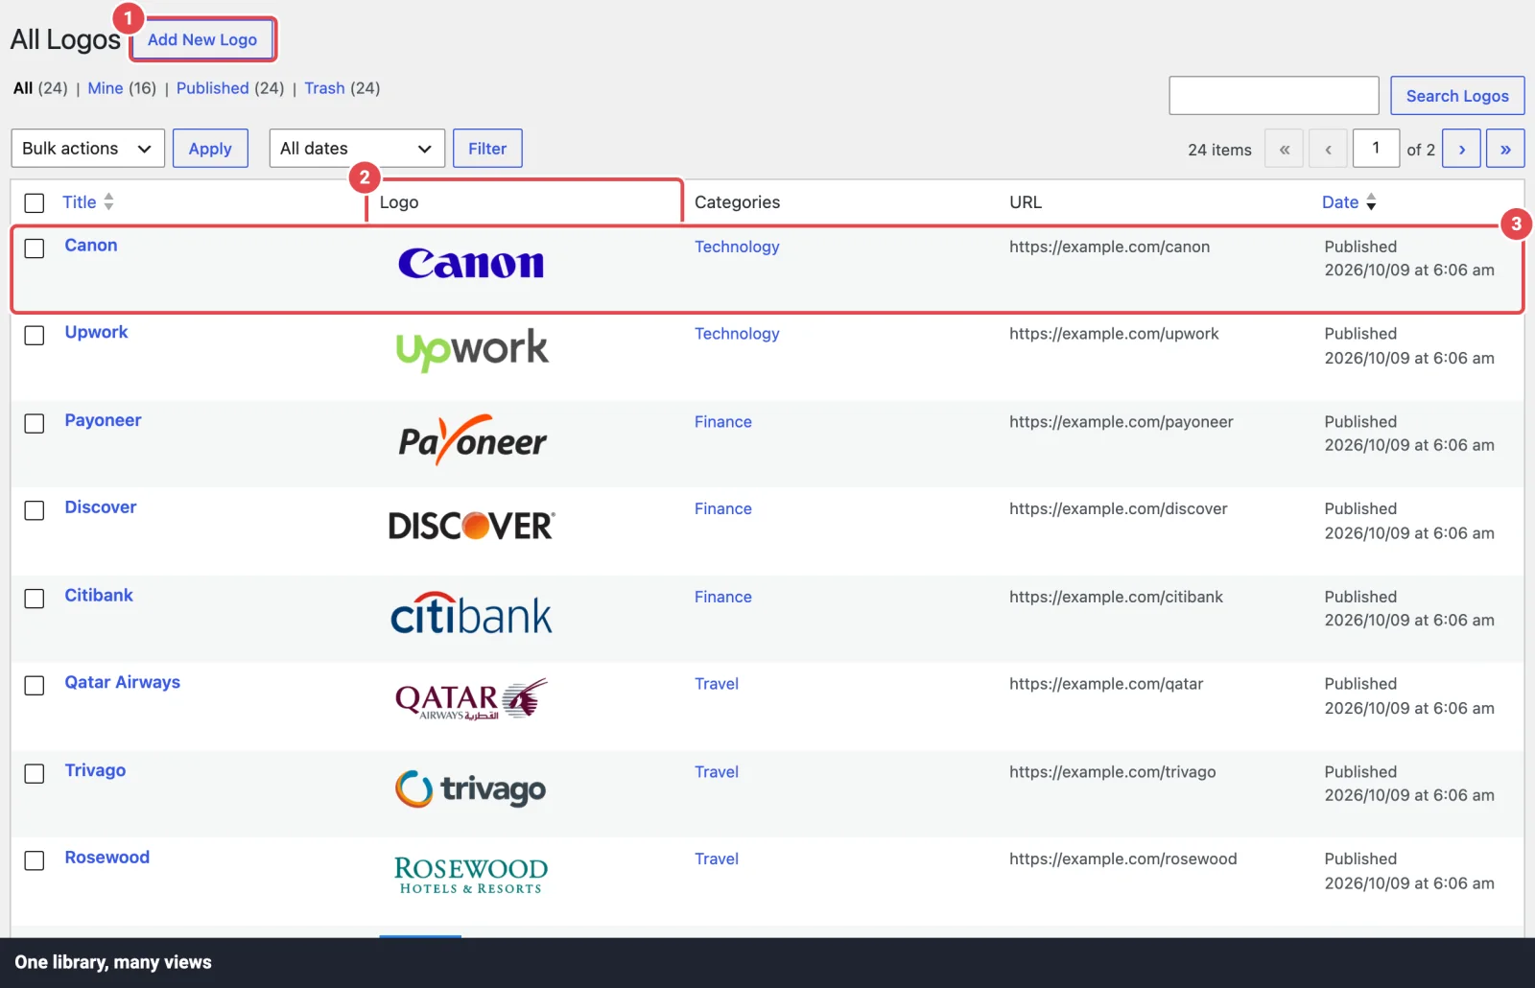The height and width of the screenshot is (988, 1535).
Task: Click the Add New Logo button
Action: (x=202, y=39)
